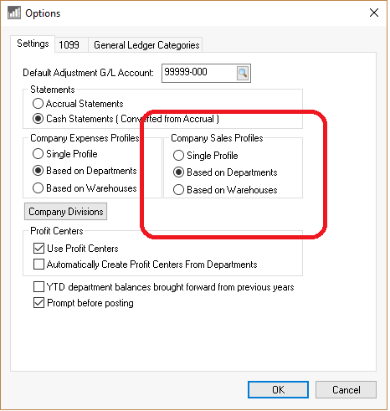
Task: Confirm settings with the OK button
Action: tap(278, 389)
